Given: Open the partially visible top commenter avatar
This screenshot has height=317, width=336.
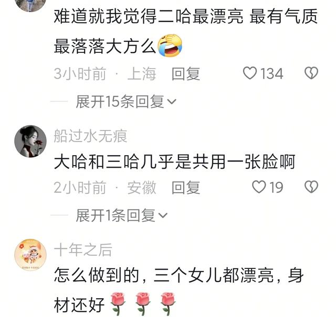Looking at the screenshot, I should 30,5.
